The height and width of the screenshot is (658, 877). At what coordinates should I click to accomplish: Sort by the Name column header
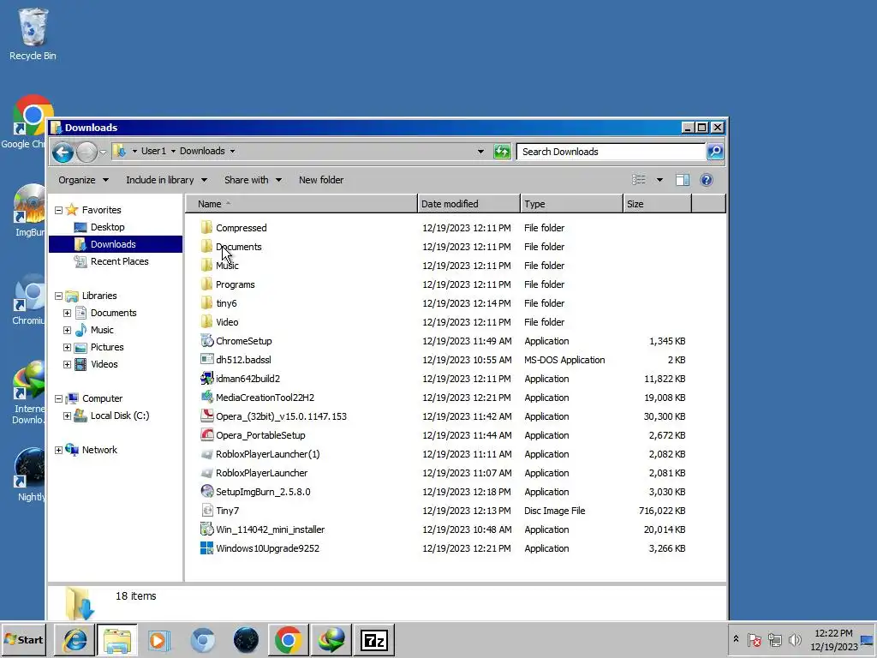(x=301, y=204)
